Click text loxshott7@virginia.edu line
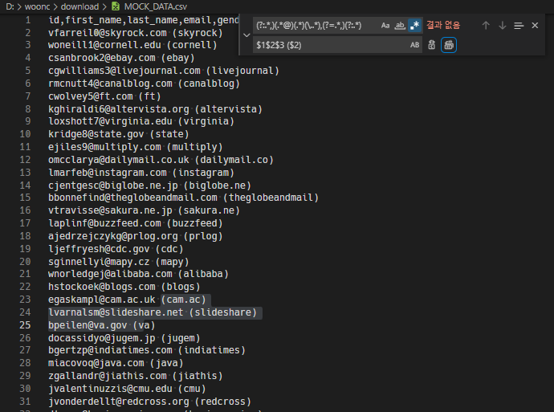This screenshot has height=412, width=554. click(141, 121)
